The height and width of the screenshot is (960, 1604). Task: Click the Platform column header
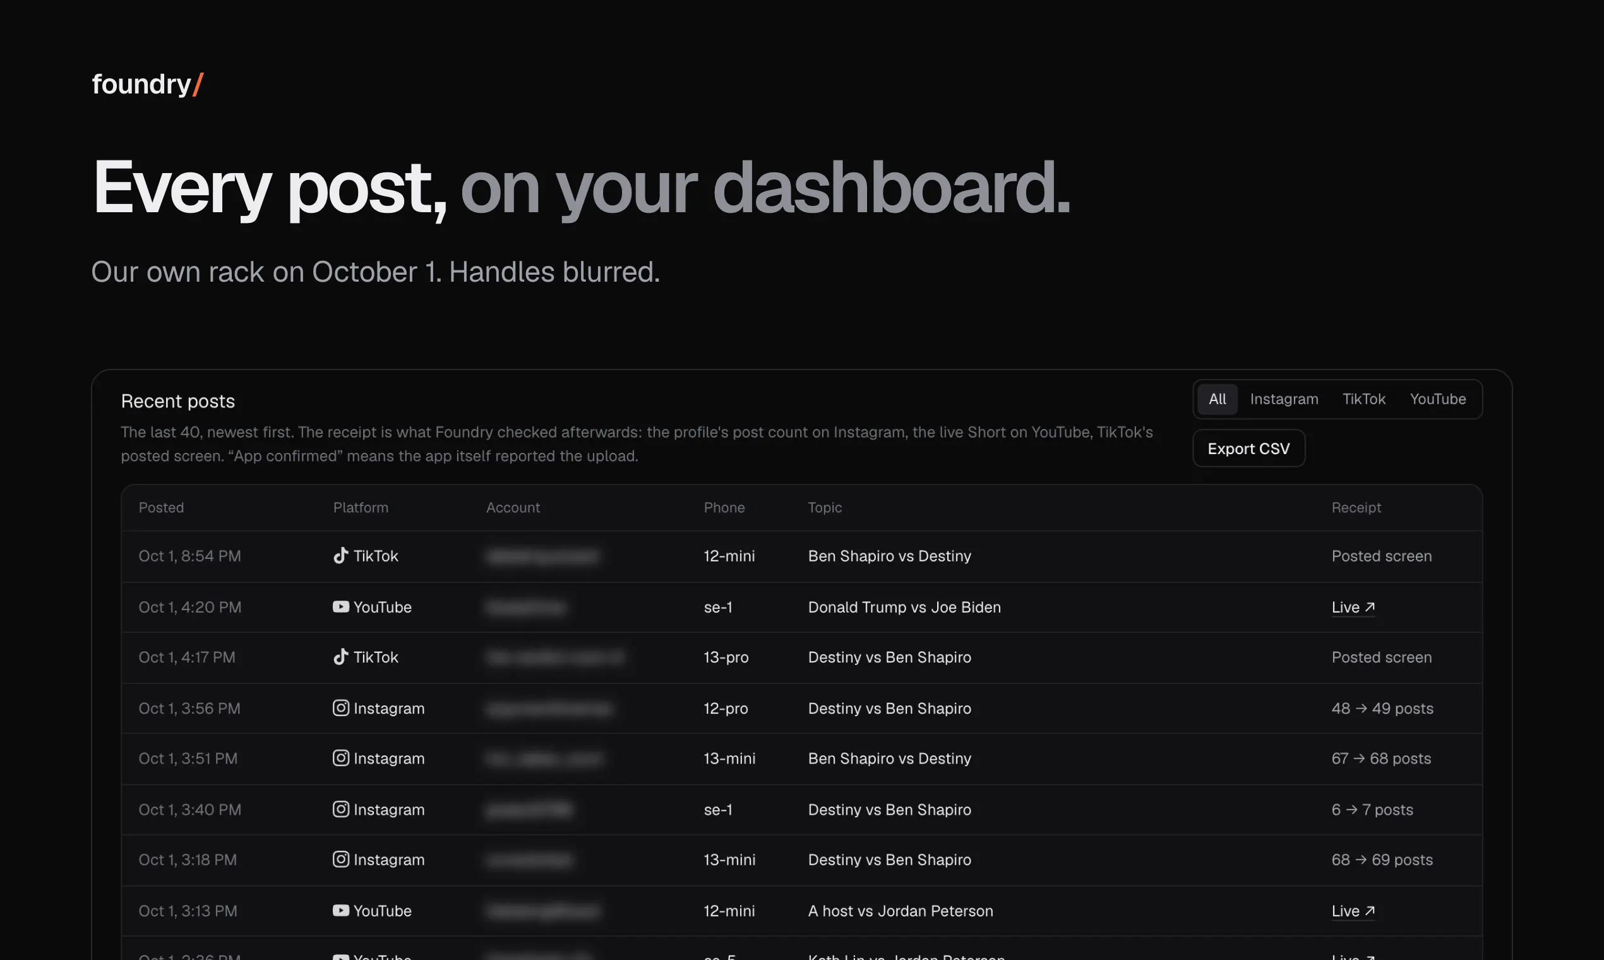tap(361, 508)
